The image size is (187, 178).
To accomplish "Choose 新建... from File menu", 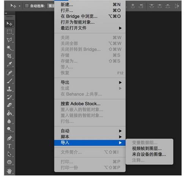I will (x=90, y=5).
